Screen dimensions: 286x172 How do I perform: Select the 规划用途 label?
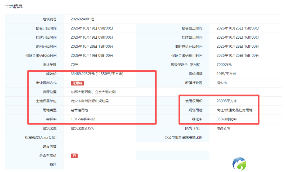tap(195, 110)
